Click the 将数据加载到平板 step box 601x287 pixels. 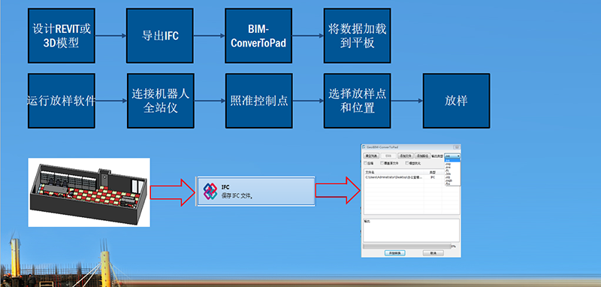tap(358, 35)
